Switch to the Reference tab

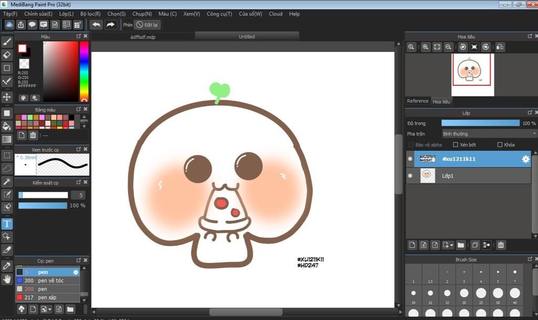click(x=418, y=101)
